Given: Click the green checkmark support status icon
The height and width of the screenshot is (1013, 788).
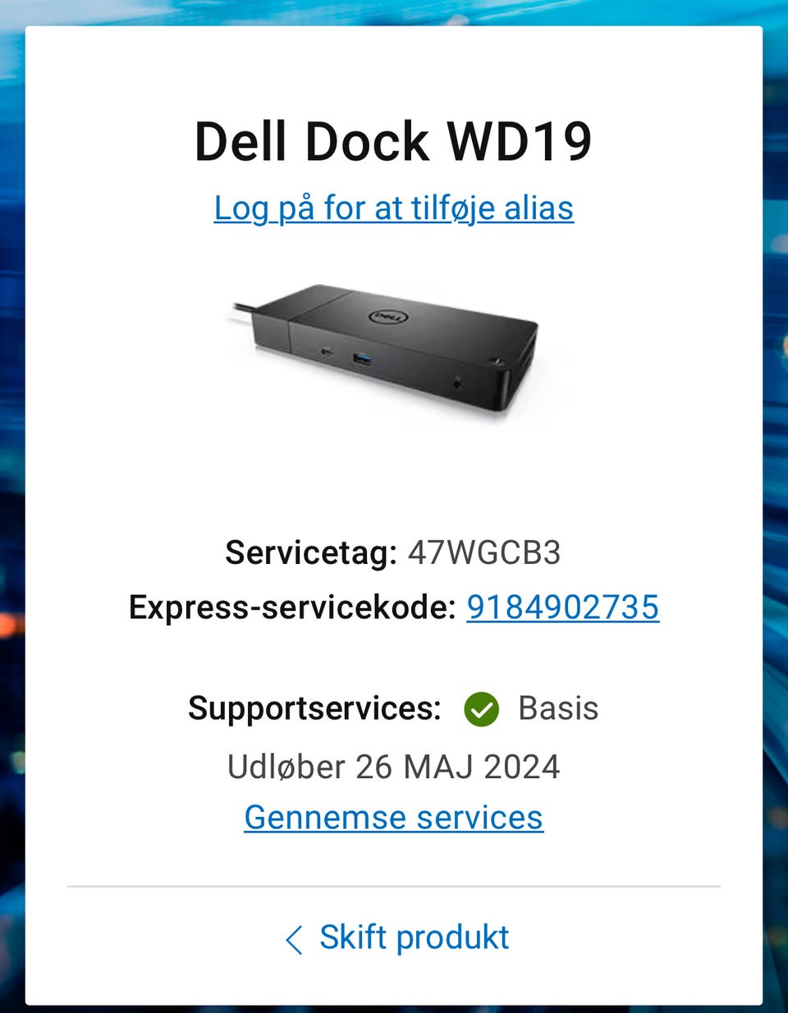Looking at the screenshot, I should point(481,709).
